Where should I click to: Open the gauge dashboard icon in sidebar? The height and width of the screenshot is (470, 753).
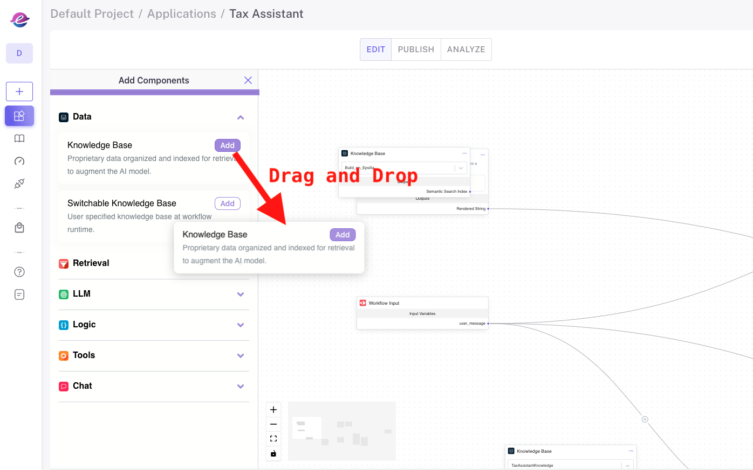coord(19,161)
